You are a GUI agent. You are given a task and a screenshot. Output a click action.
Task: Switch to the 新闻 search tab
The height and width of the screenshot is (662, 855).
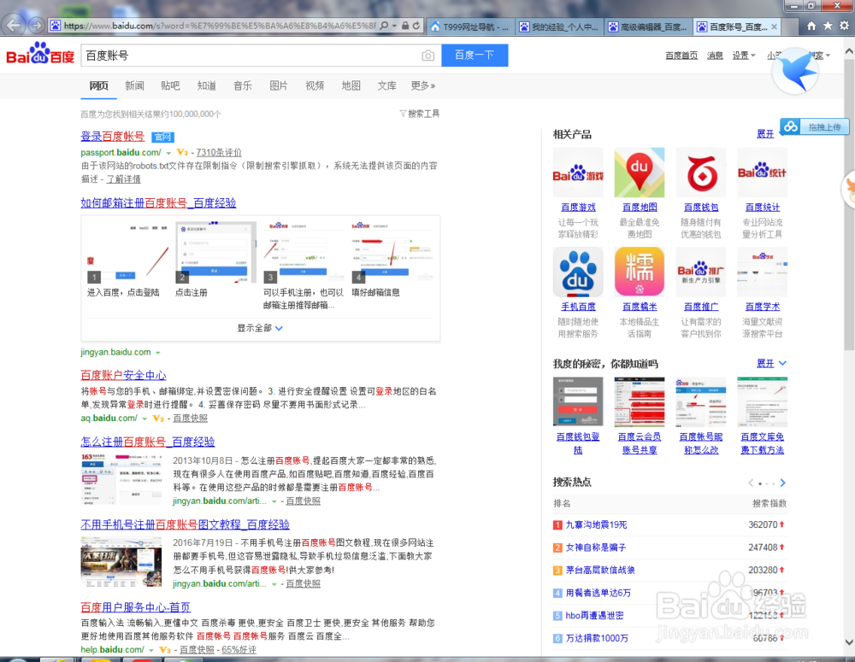tap(135, 85)
